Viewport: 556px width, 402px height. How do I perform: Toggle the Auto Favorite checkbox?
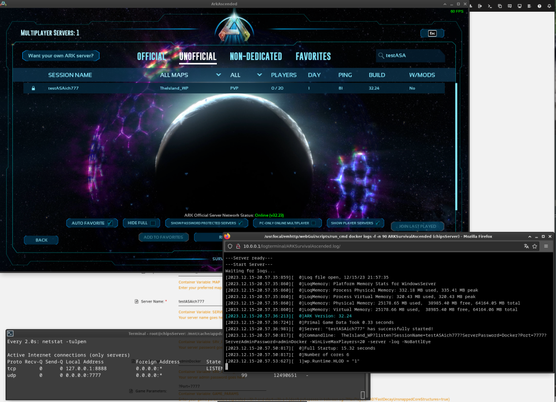tap(110, 224)
